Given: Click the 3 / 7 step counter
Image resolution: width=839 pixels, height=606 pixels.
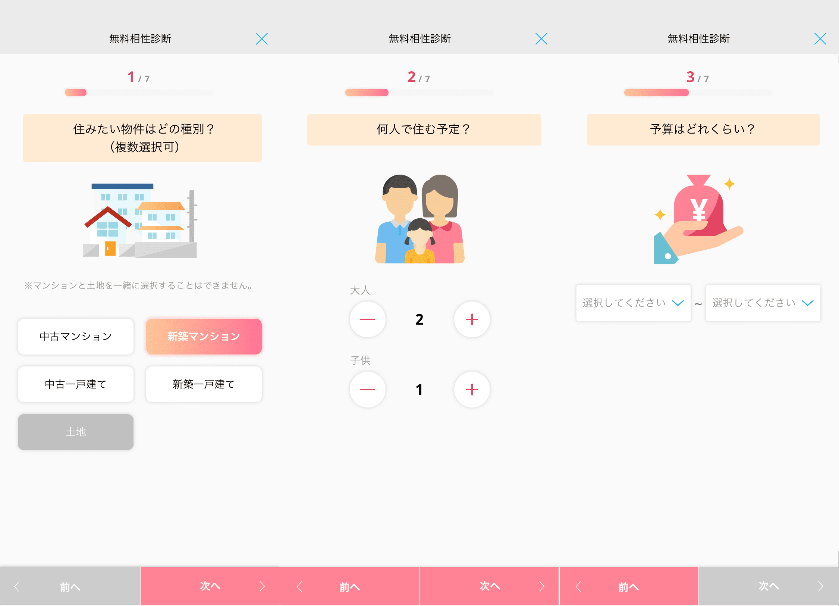Looking at the screenshot, I should 698,77.
